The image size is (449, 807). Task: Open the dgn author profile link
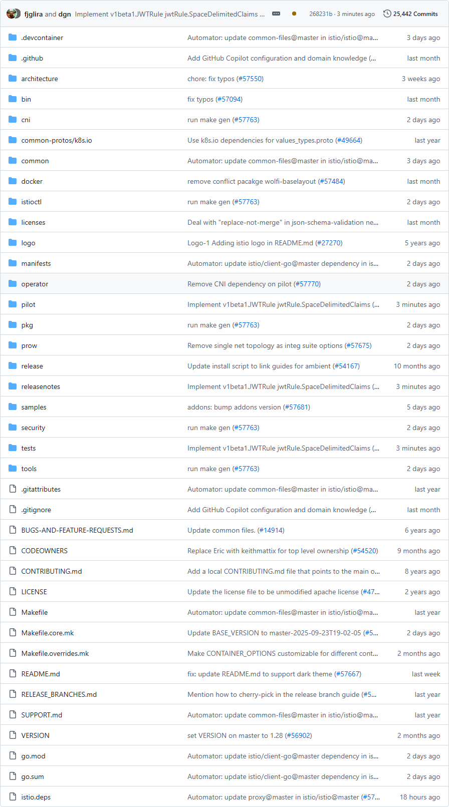click(x=65, y=14)
